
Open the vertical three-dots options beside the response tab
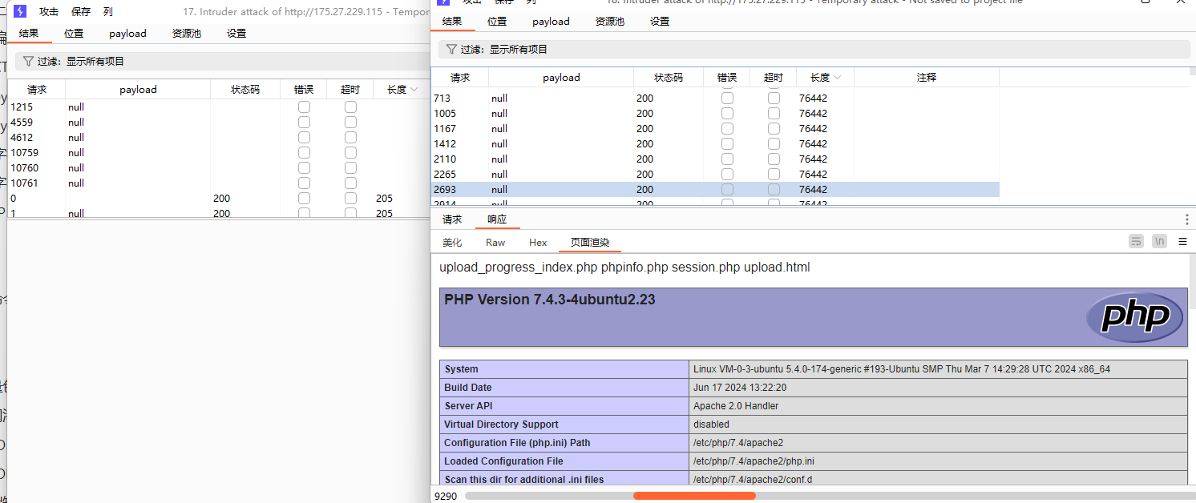(1187, 219)
